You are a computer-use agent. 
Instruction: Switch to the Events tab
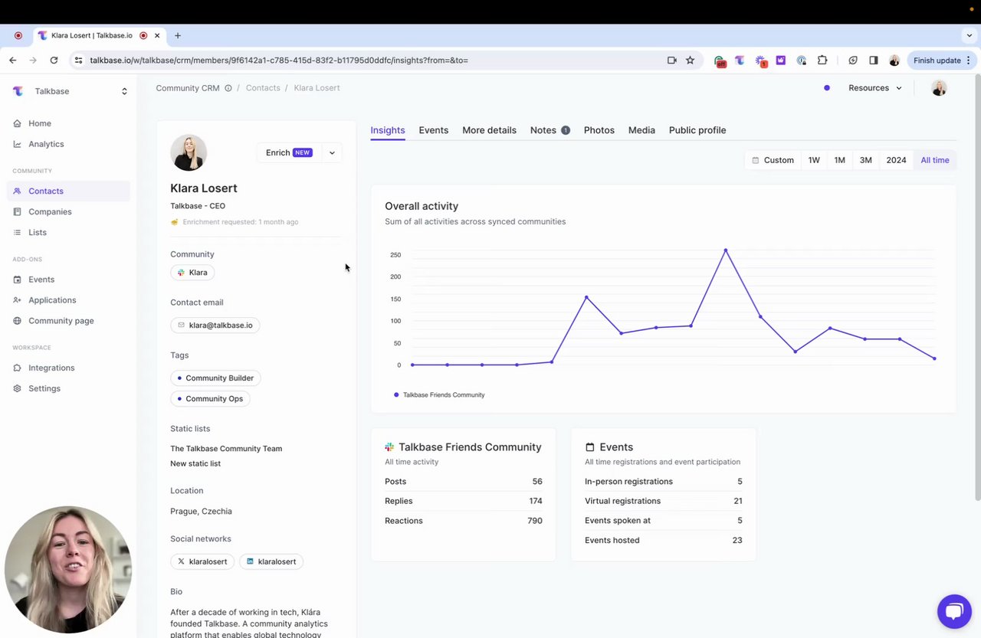434,130
